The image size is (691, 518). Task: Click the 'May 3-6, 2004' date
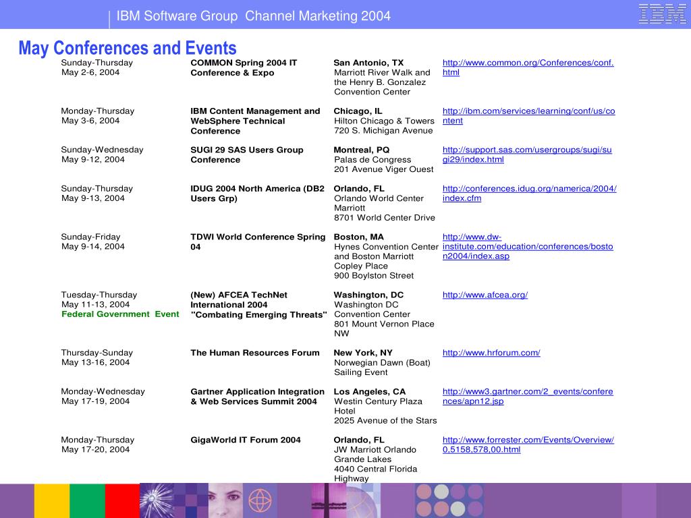click(x=90, y=121)
